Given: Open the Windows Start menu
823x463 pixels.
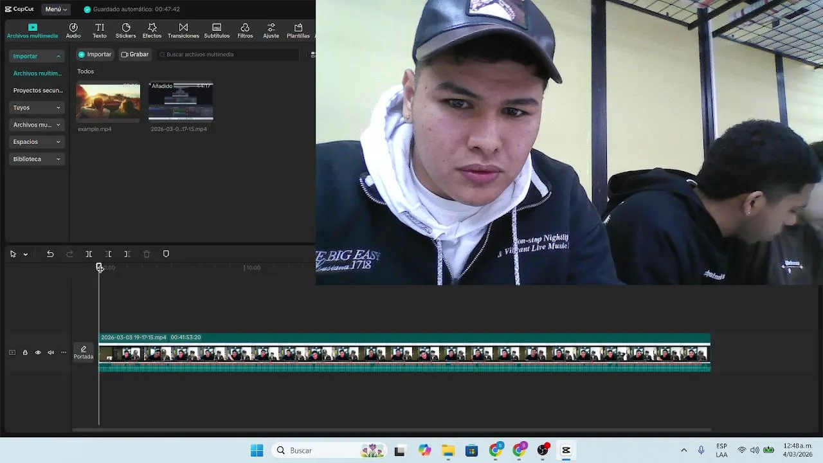Looking at the screenshot, I should tap(257, 450).
